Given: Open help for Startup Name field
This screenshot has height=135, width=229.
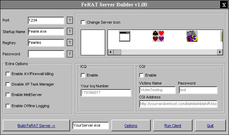Looking at the screenshot, I should click(70, 31).
